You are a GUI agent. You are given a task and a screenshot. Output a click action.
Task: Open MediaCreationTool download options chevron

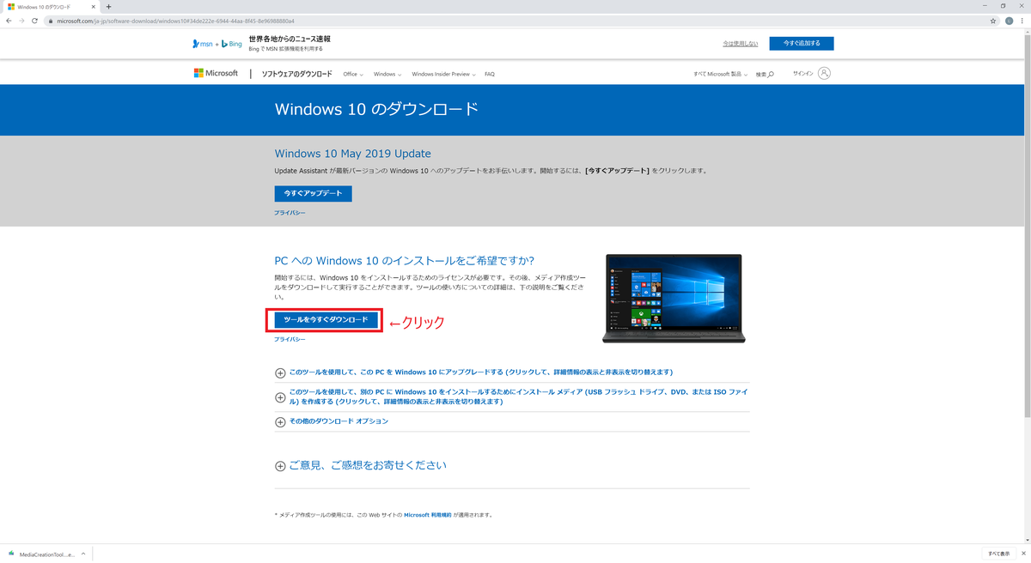[x=83, y=554]
